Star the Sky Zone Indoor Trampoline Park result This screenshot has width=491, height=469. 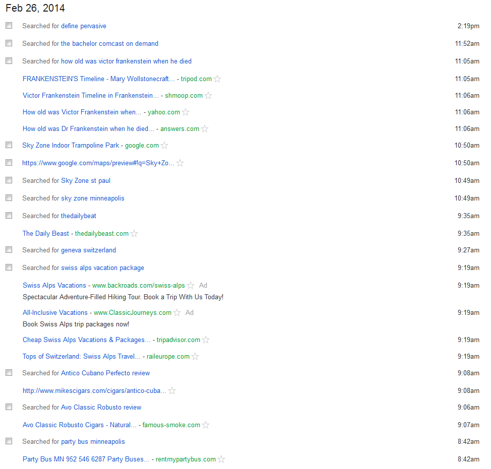164,145
